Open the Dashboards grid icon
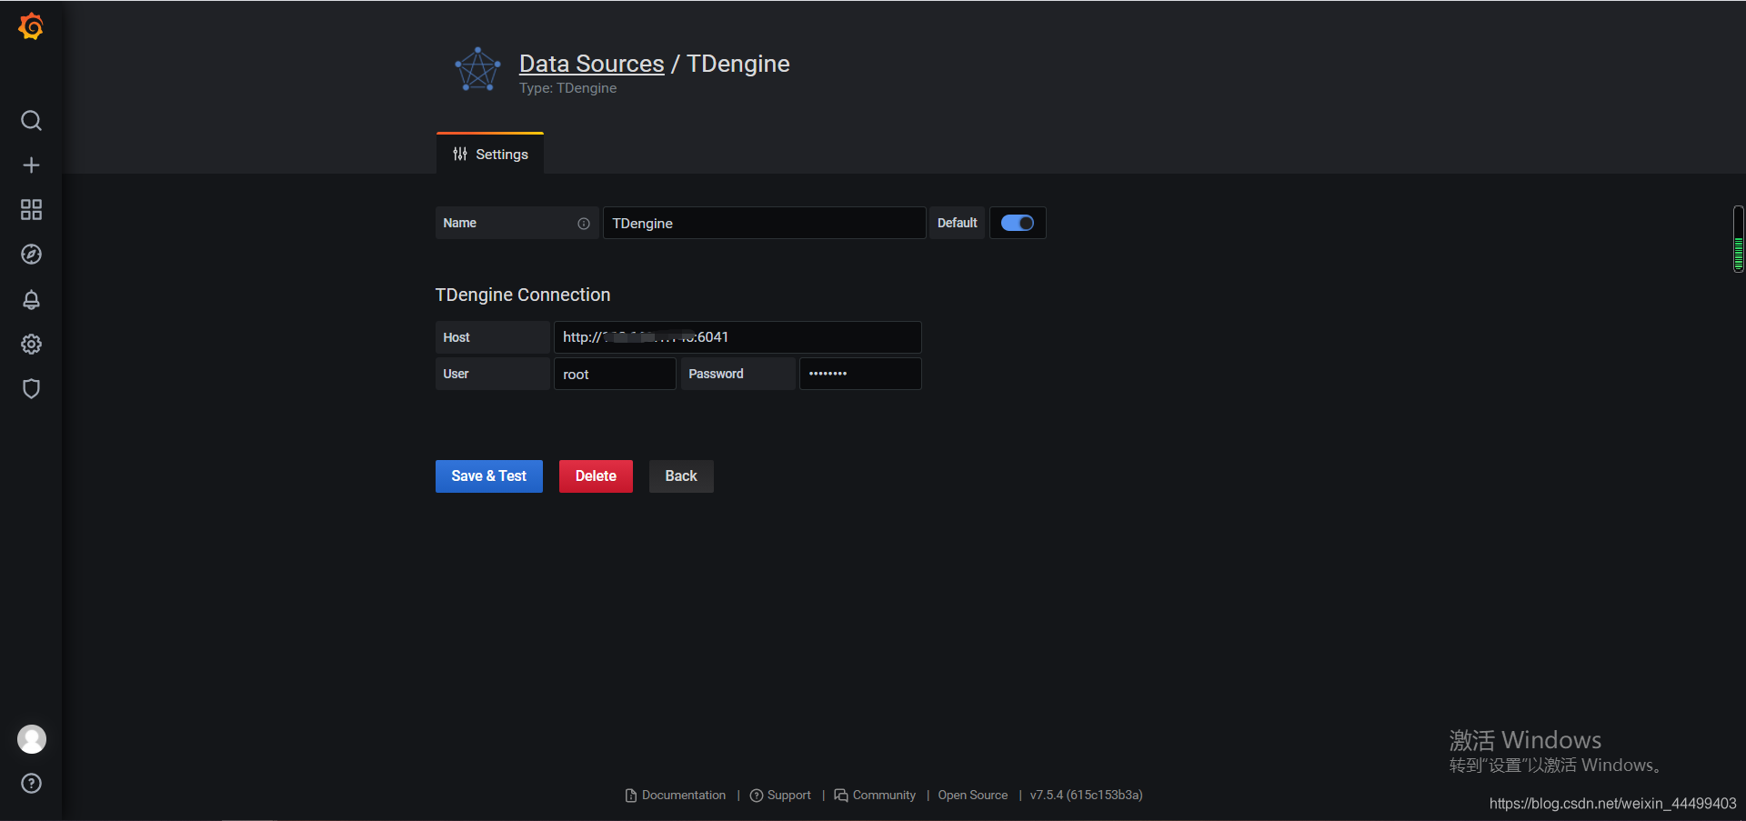The width and height of the screenshot is (1746, 821). (x=31, y=210)
